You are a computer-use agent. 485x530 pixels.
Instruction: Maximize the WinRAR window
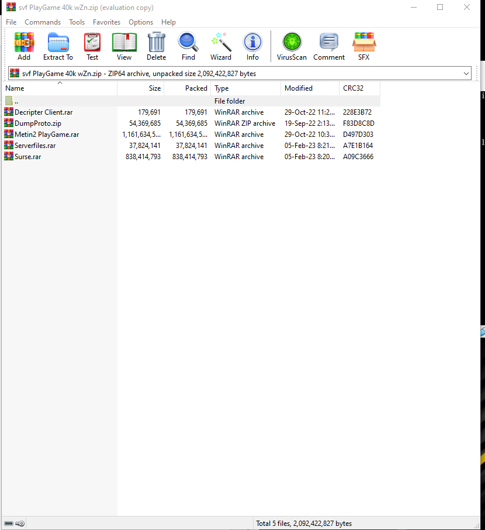[440, 7]
